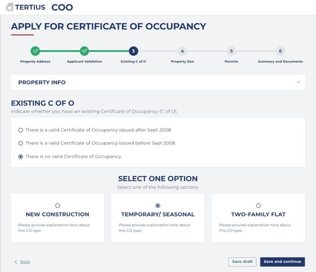Viewport: 316px width, 272px height.
Task: Expand the Property Info chevron
Action: (x=298, y=83)
